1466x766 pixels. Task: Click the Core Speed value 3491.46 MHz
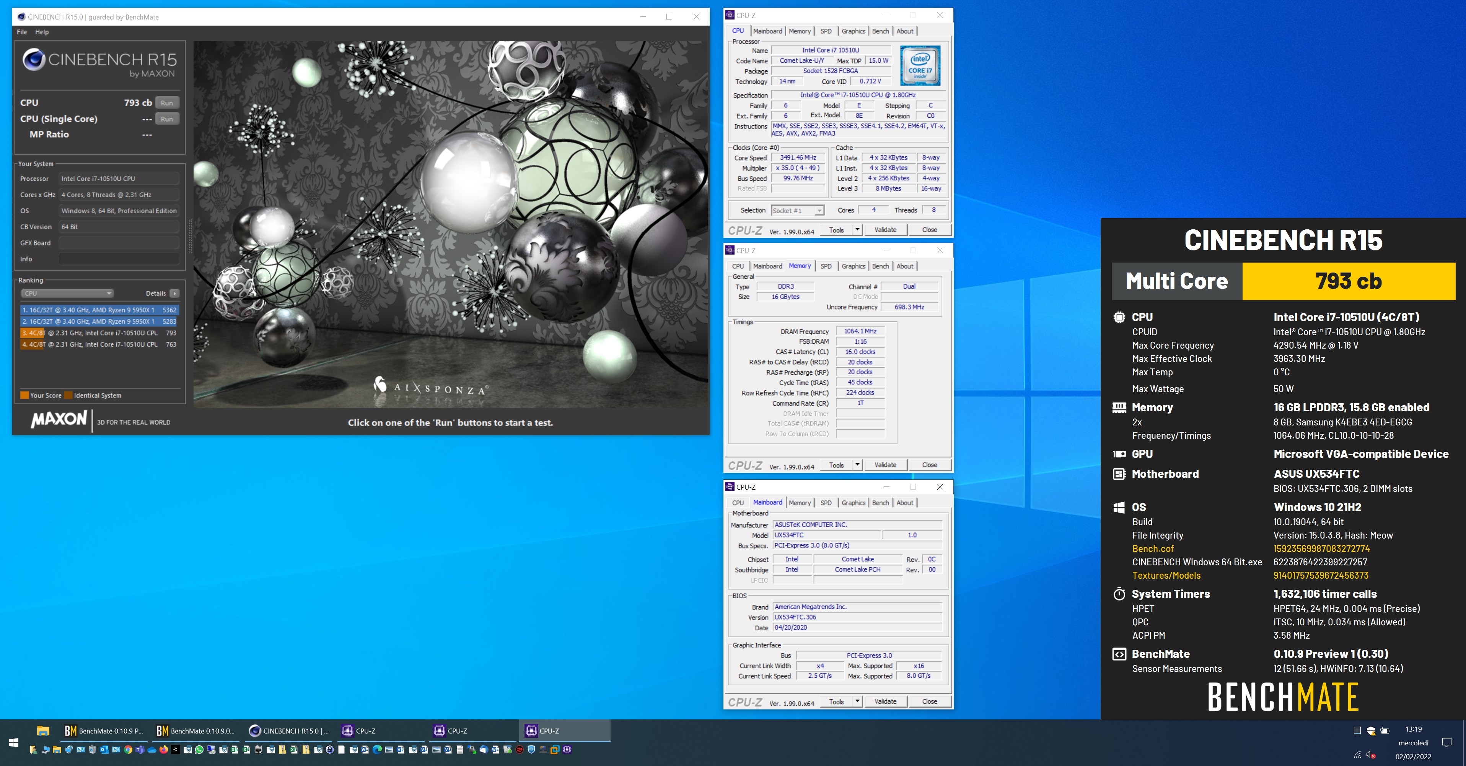pyautogui.click(x=798, y=157)
